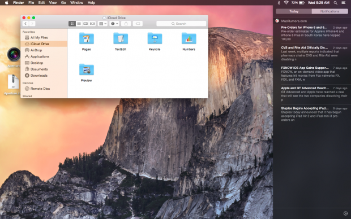Click the Wi-Fi menu bar icon
The image size is (351, 219).
[286, 3]
